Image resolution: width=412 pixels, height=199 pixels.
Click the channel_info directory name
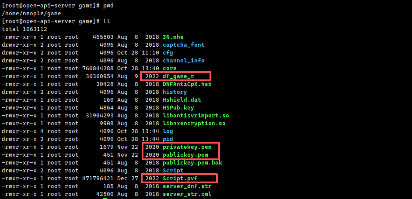pos(183,61)
